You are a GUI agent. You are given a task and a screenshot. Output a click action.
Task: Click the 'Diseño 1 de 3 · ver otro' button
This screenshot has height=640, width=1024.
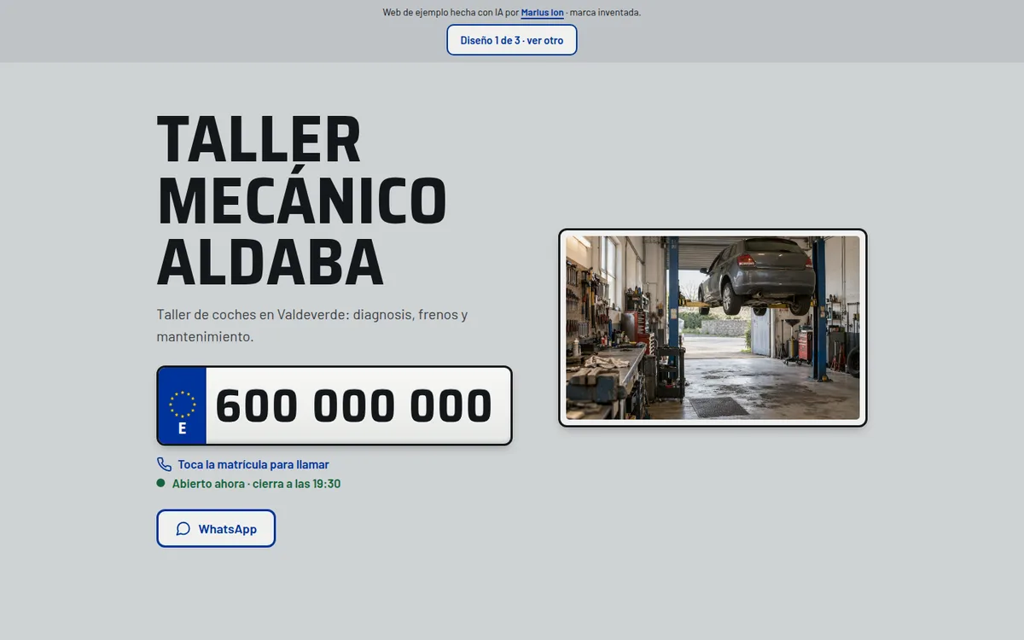point(512,40)
